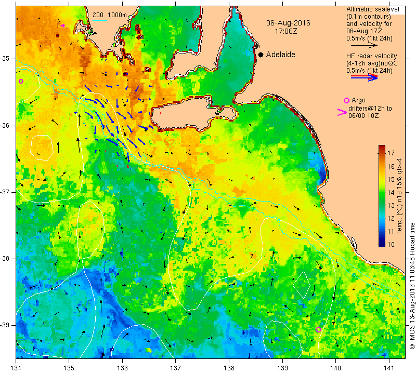Click the closed white contour loop near 134.5E 36.3S
Viewport: 416px width, 374px height.
(42, 148)
